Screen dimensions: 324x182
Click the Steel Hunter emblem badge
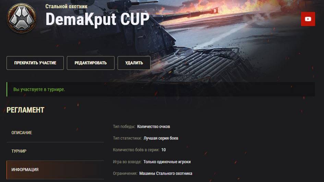22,18
